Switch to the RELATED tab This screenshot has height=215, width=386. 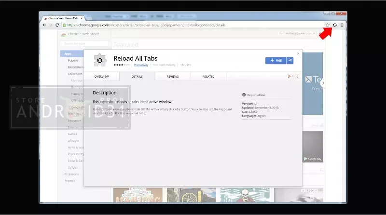coord(208,77)
